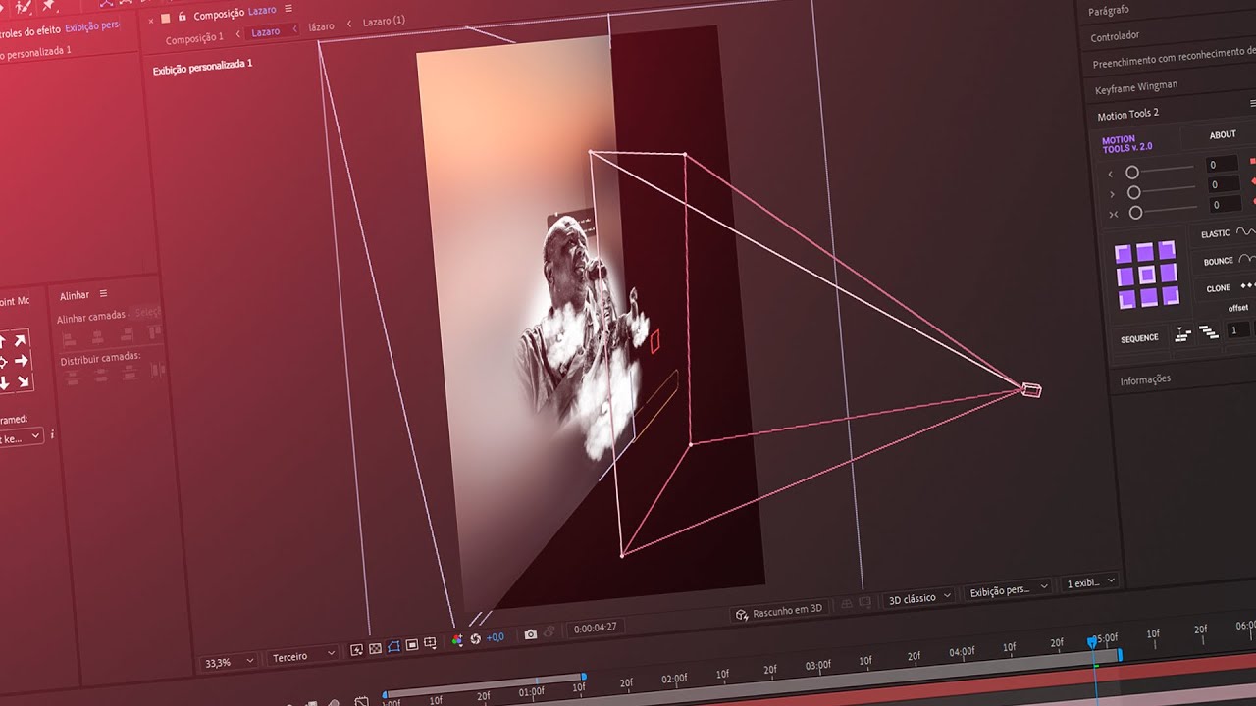Click the work area end handle near 10f

pyautogui.click(x=584, y=677)
